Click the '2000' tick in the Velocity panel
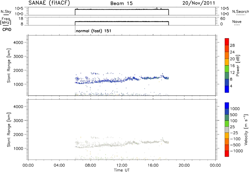Viewport: 249px width, 172px height. [x=18, y=134]
